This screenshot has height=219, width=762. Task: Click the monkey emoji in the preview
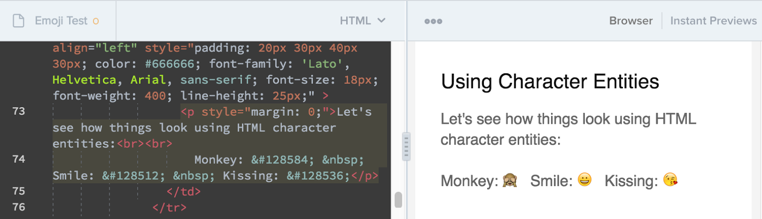point(510,180)
